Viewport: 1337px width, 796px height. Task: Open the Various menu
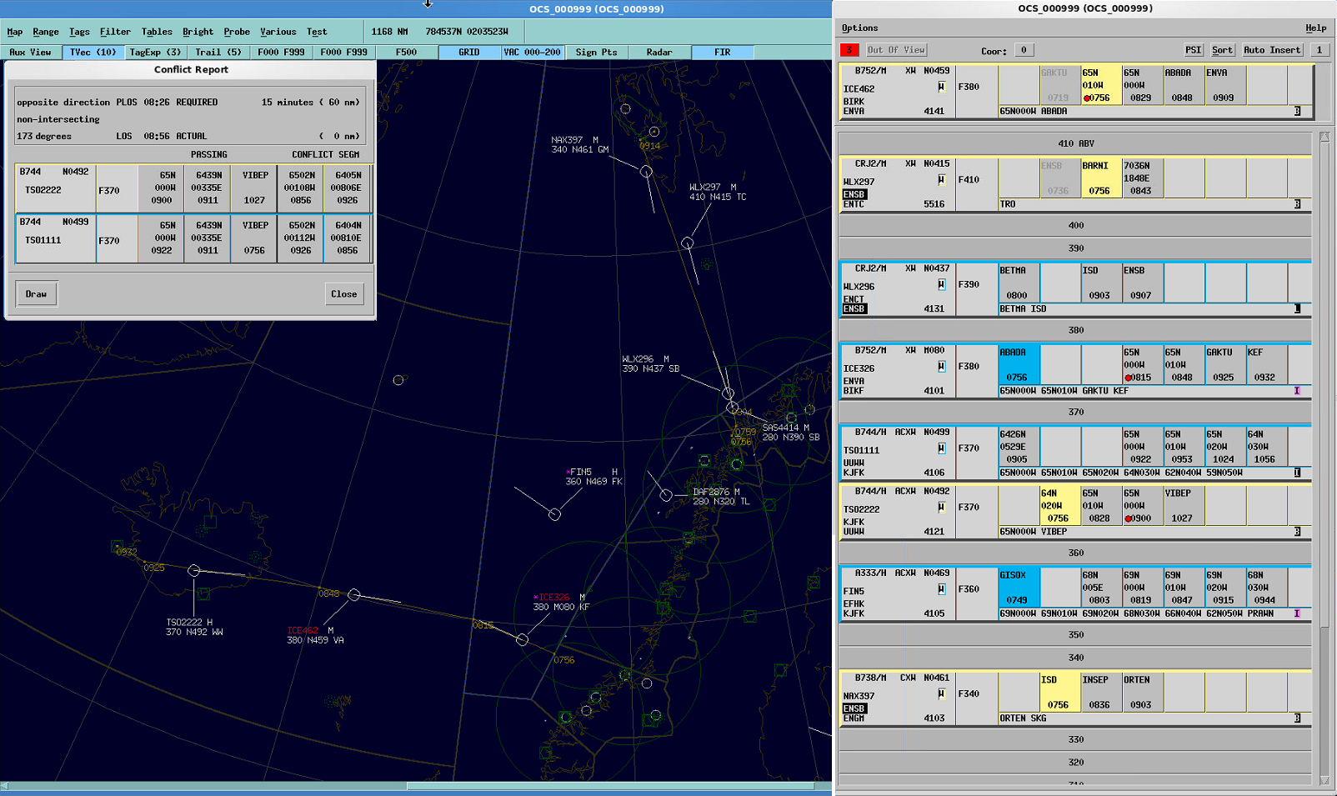278,32
